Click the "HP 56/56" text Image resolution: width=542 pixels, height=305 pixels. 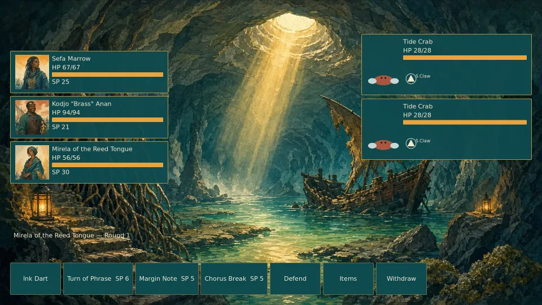[x=66, y=158]
